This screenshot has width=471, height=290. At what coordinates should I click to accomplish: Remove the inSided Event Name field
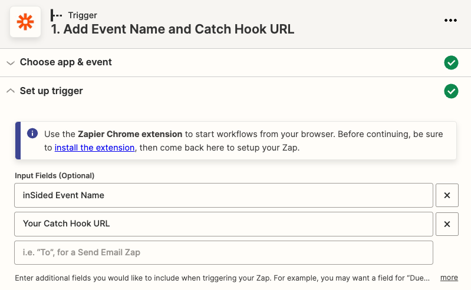coord(447,195)
